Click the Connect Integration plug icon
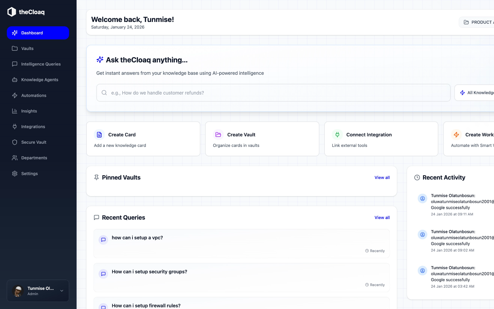The image size is (494, 309). tap(337, 135)
